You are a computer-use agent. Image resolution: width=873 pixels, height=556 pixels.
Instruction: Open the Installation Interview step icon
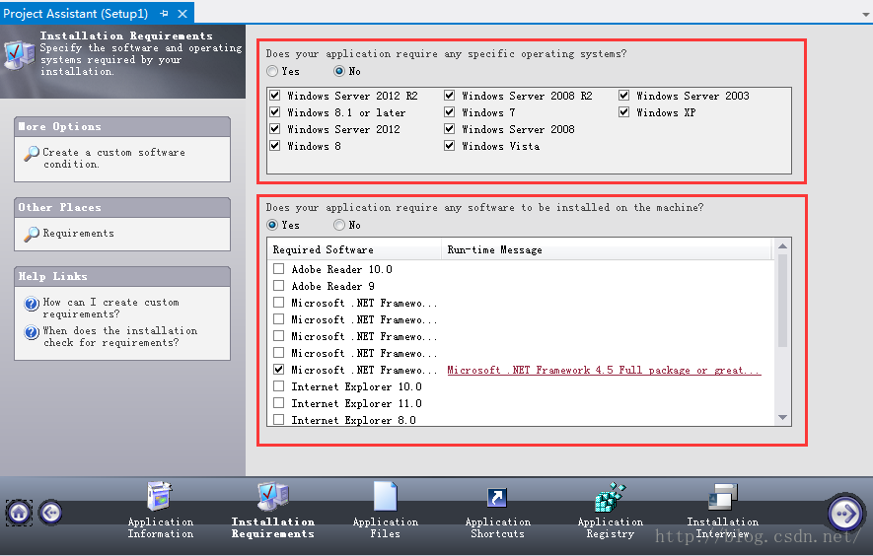723,497
